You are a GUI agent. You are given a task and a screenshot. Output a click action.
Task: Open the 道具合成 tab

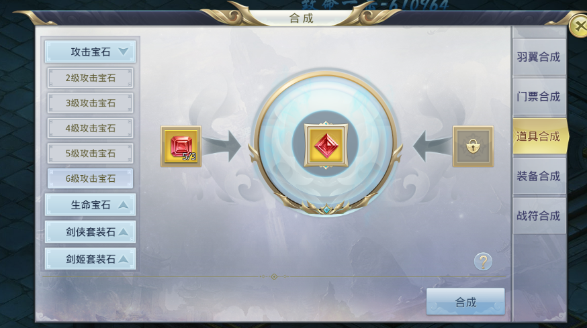[x=539, y=136]
